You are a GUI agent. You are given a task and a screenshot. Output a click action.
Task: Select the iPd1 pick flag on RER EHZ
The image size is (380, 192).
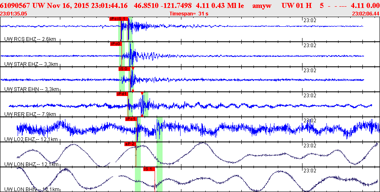[x=122, y=94]
